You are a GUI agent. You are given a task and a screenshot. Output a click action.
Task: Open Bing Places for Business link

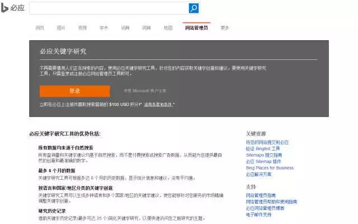(x=270, y=168)
